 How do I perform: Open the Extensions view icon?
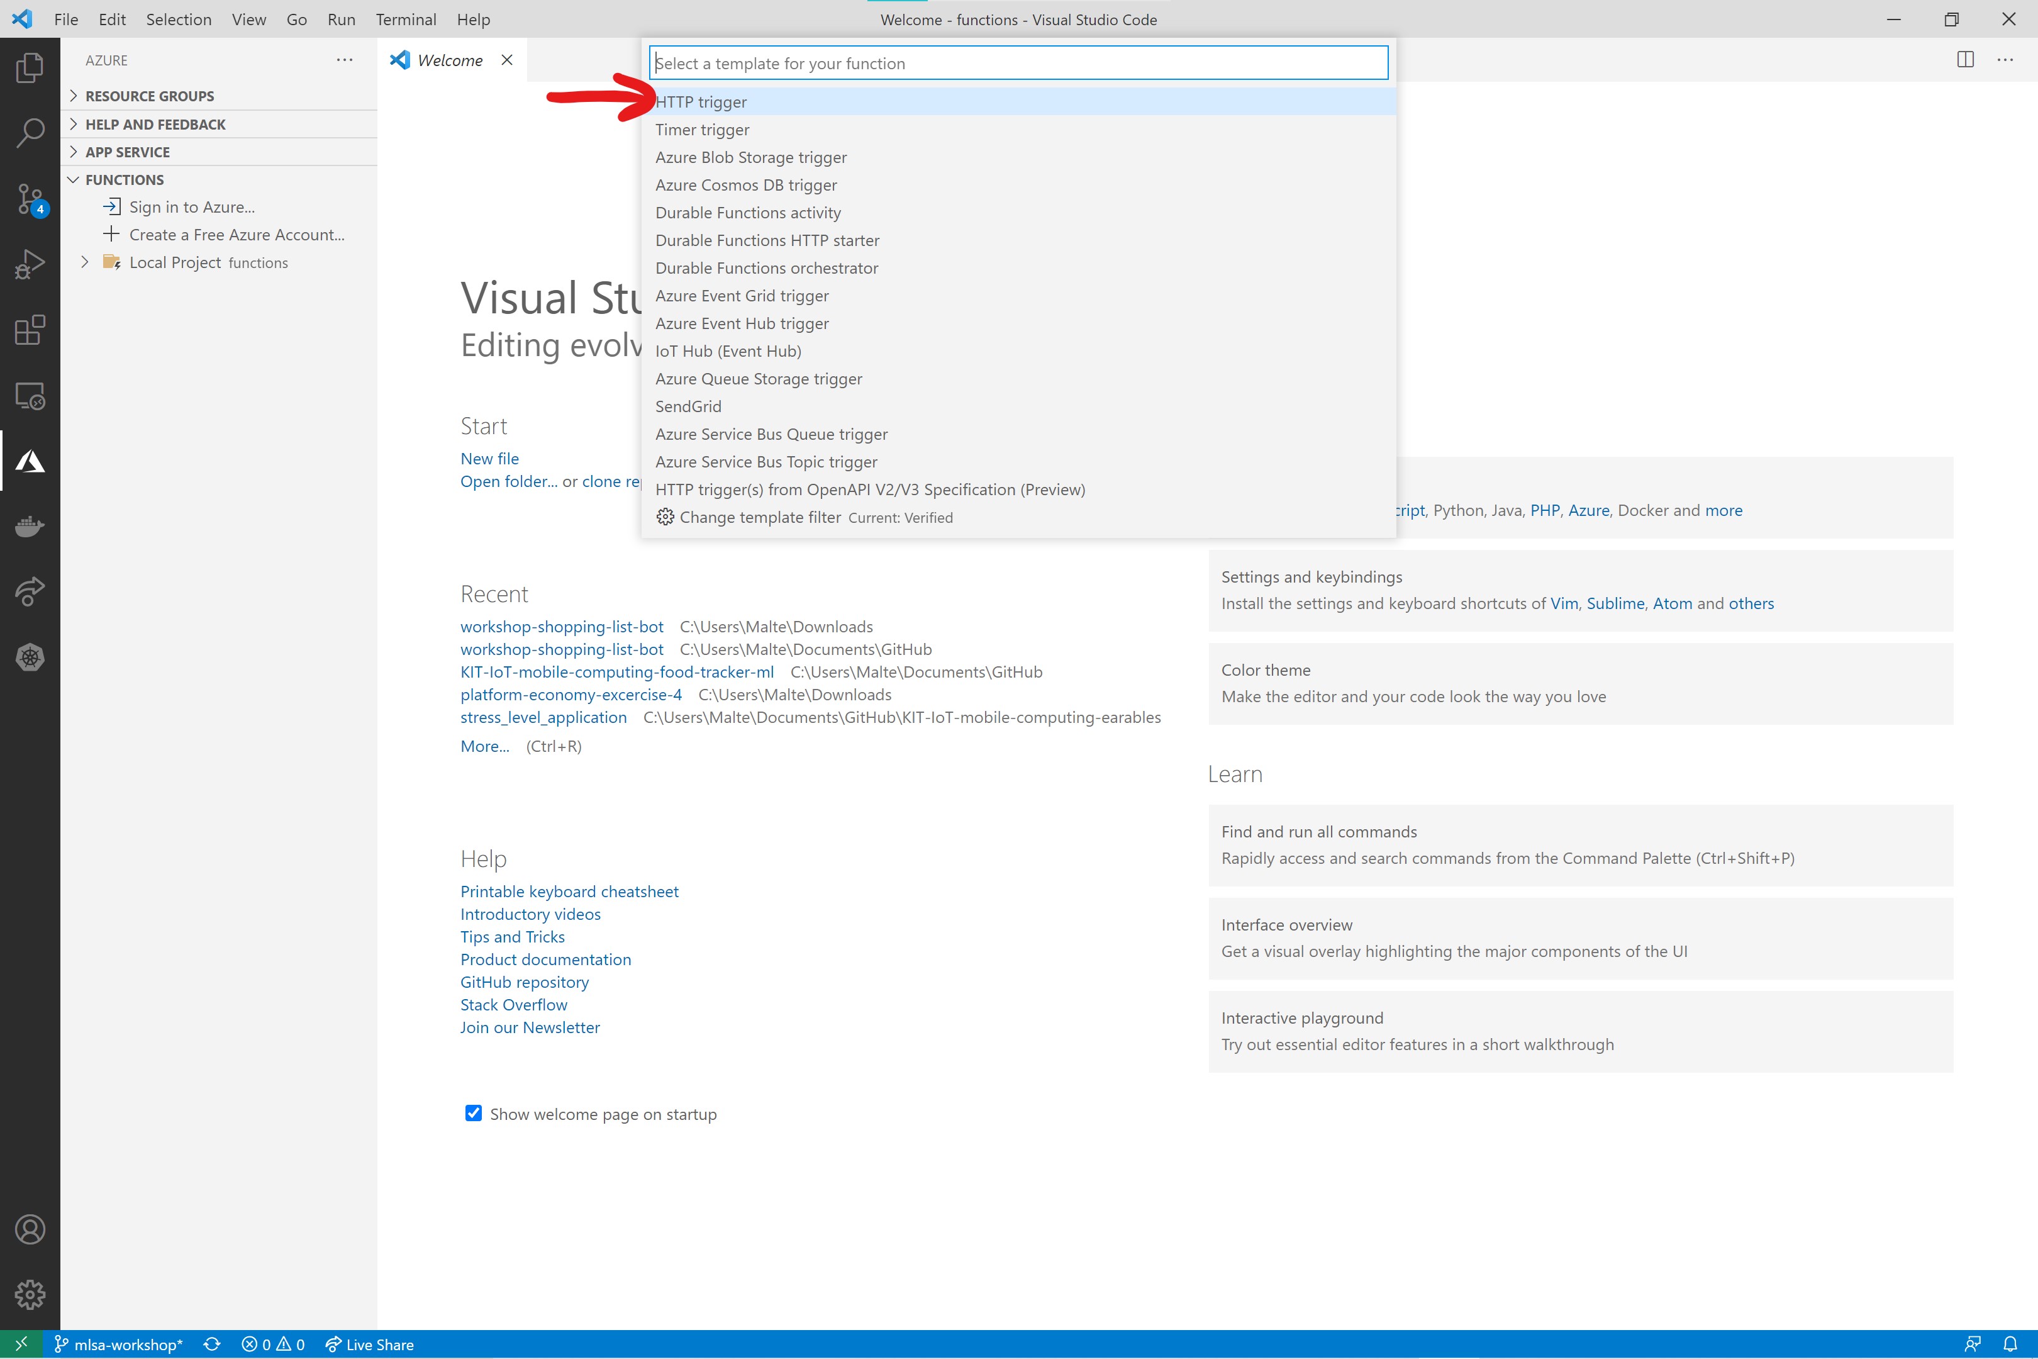(30, 330)
